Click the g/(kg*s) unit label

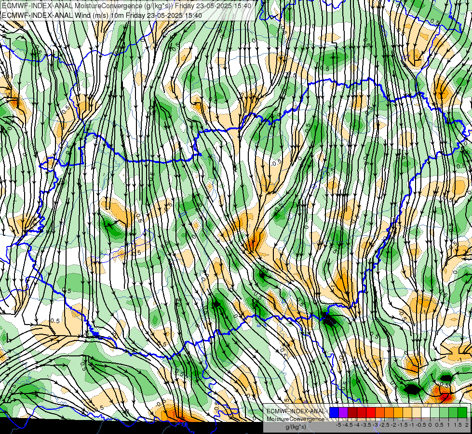coord(296,427)
